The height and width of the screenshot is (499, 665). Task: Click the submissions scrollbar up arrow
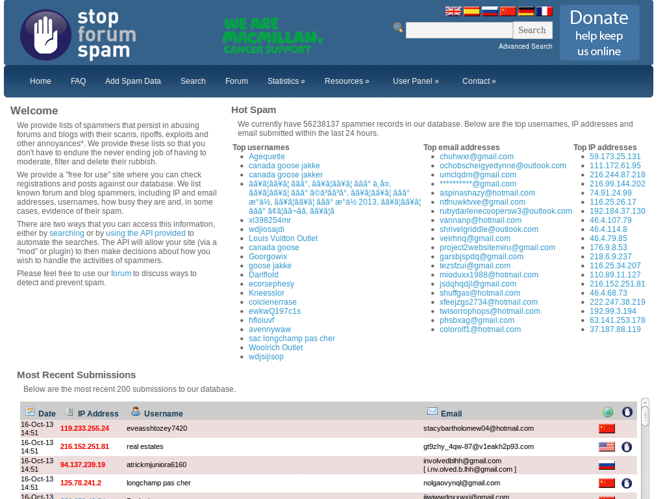pyautogui.click(x=645, y=402)
